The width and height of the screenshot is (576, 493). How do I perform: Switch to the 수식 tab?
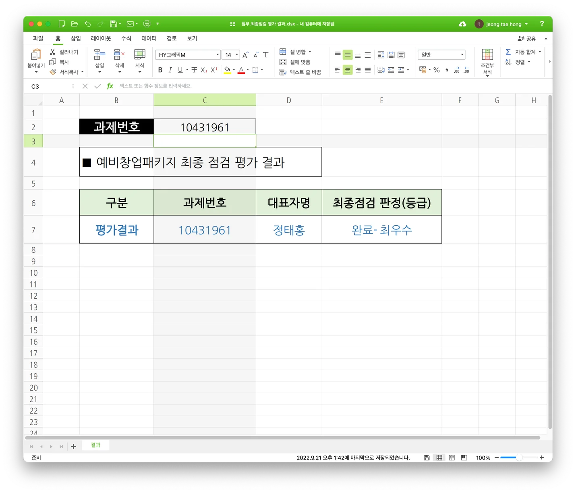coord(126,38)
